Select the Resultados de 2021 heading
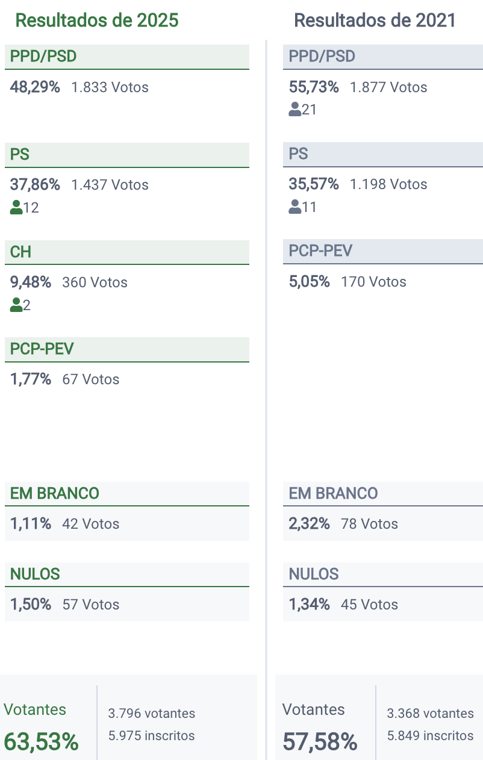Image resolution: width=483 pixels, height=760 pixels. [375, 20]
